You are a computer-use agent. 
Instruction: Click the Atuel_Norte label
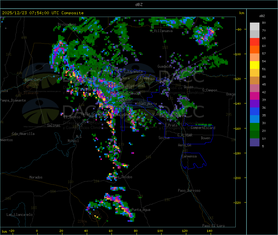coord(147,104)
